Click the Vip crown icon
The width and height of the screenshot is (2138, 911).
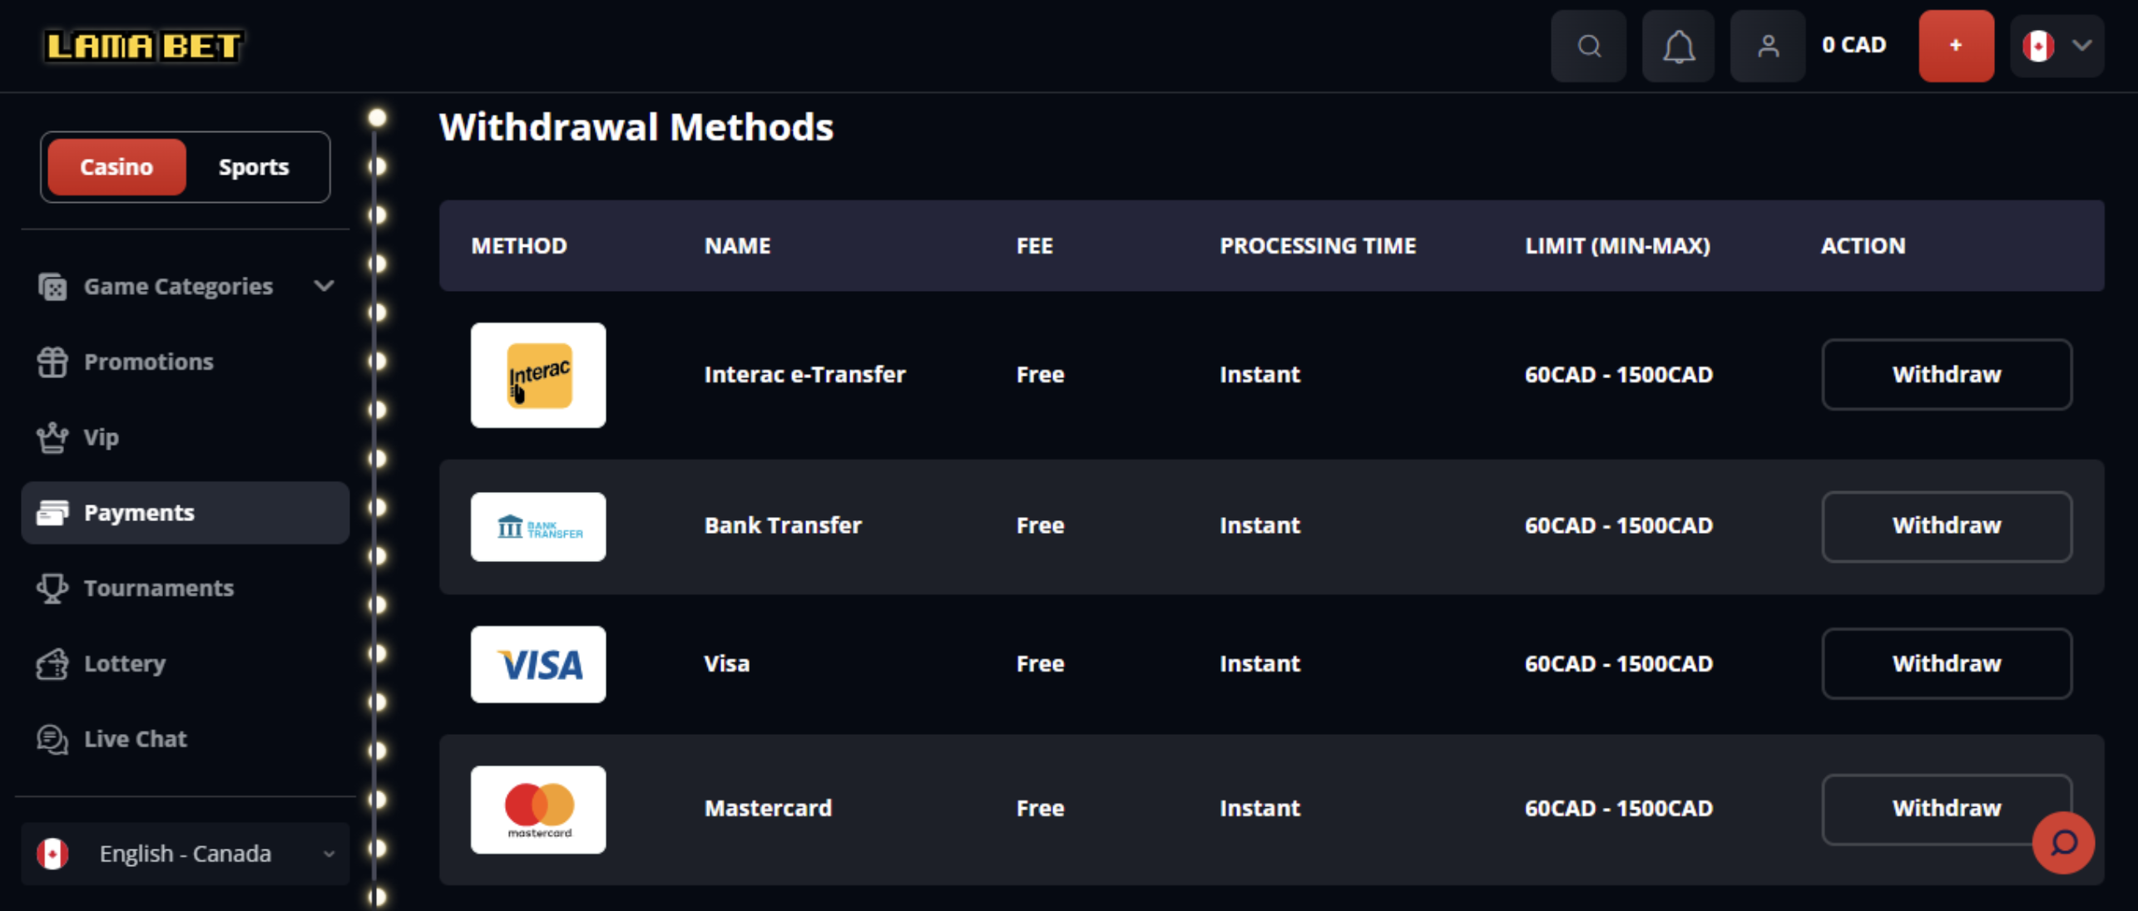point(52,437)
